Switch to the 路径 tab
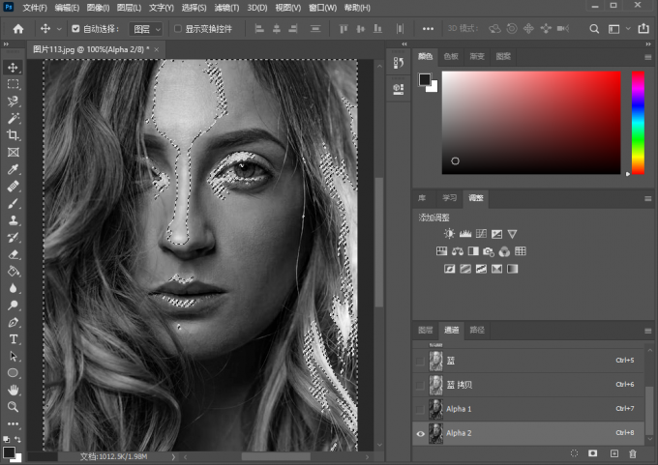Screen dimensions: 658x465 [475, 330]
